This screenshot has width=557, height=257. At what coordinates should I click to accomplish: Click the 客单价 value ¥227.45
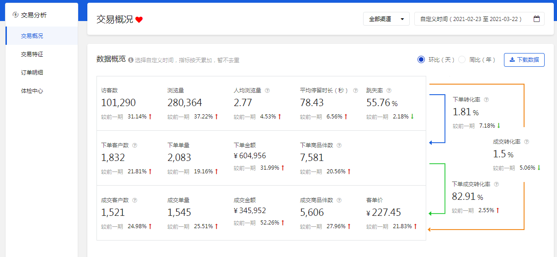[x=384, y=213]
